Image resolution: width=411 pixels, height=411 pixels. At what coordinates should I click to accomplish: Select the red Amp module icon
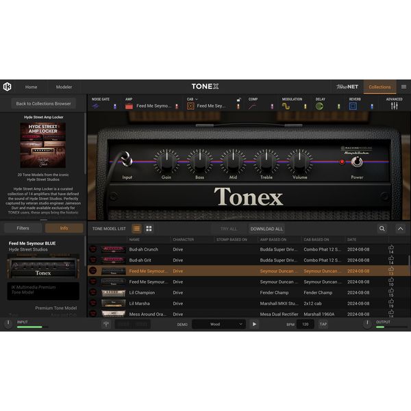click(x=129, y=106)
